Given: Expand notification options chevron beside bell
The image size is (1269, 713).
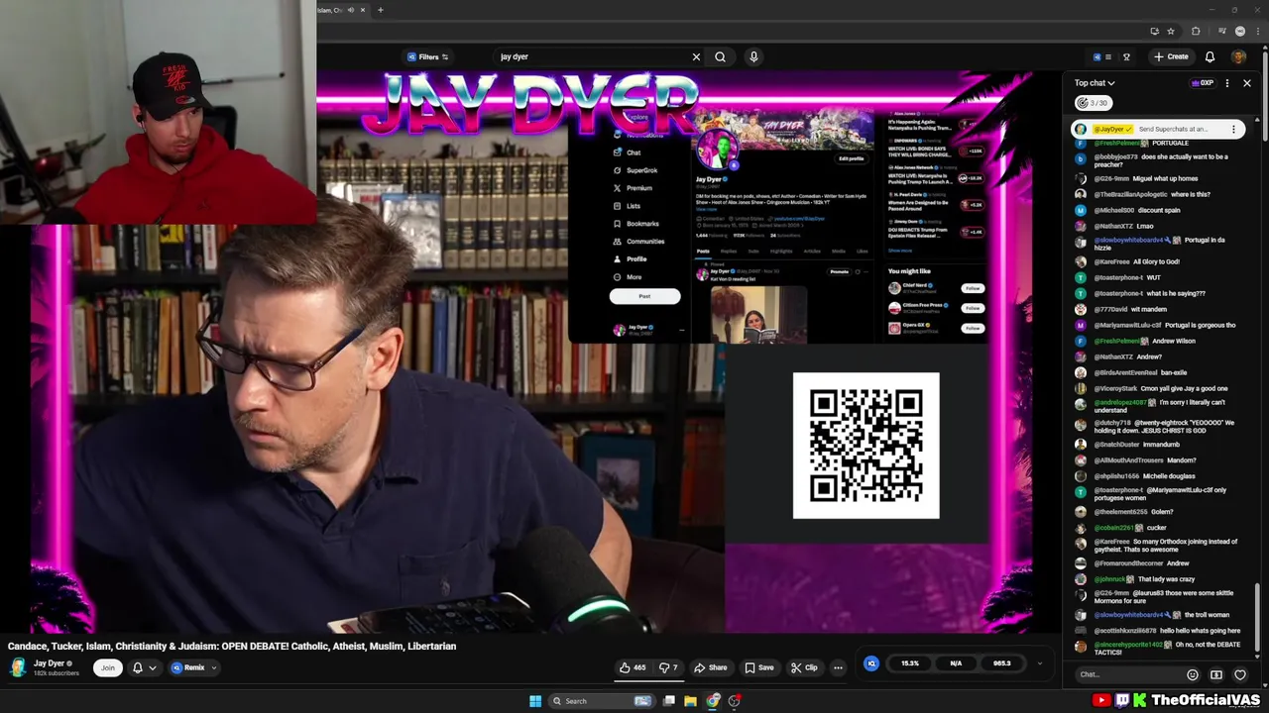Looking at the screenshot, I should tap(153, 667).
